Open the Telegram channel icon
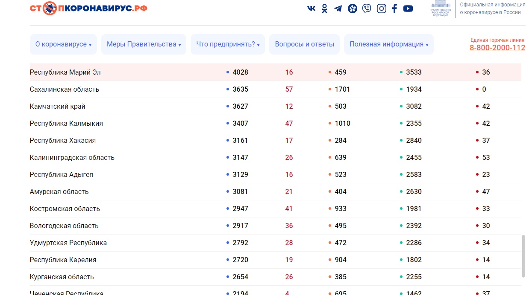The height and width of the screenshot is (295, 532). click(338, 9)
